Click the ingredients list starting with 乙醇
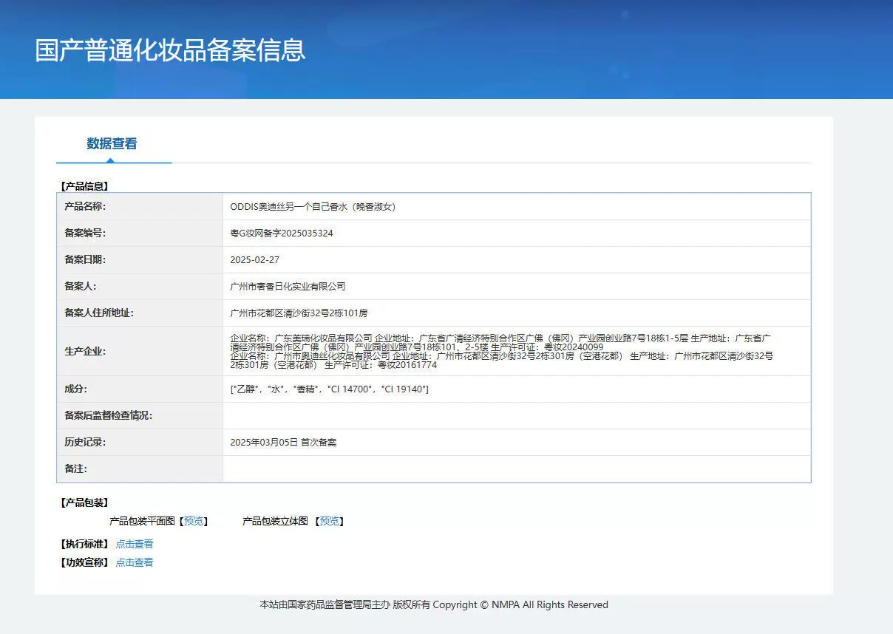This screenshot has height=634, width=893. [329, 389]
